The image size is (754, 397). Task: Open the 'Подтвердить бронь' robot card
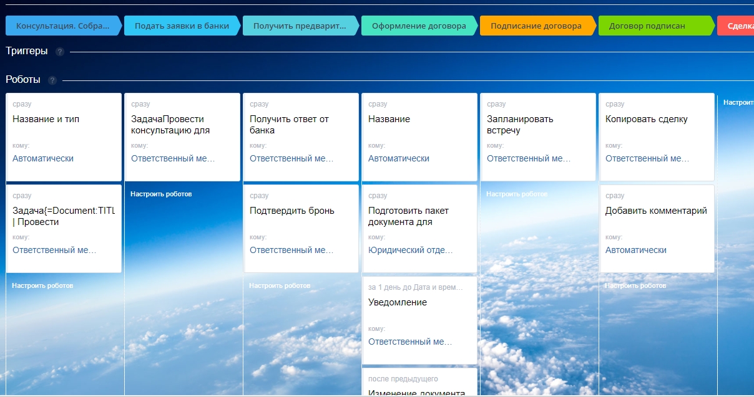pos(291,211)
